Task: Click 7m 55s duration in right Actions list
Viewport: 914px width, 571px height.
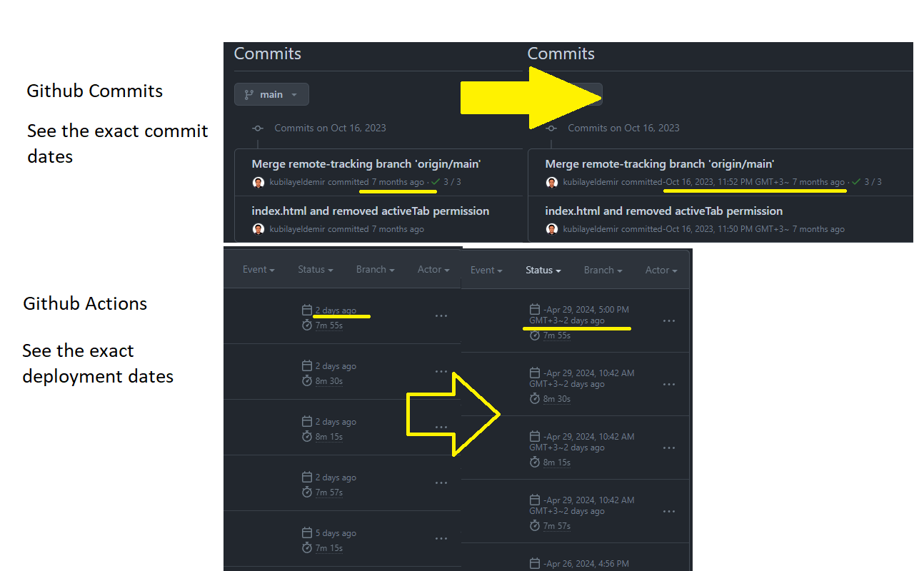Action: pos(557,335)
